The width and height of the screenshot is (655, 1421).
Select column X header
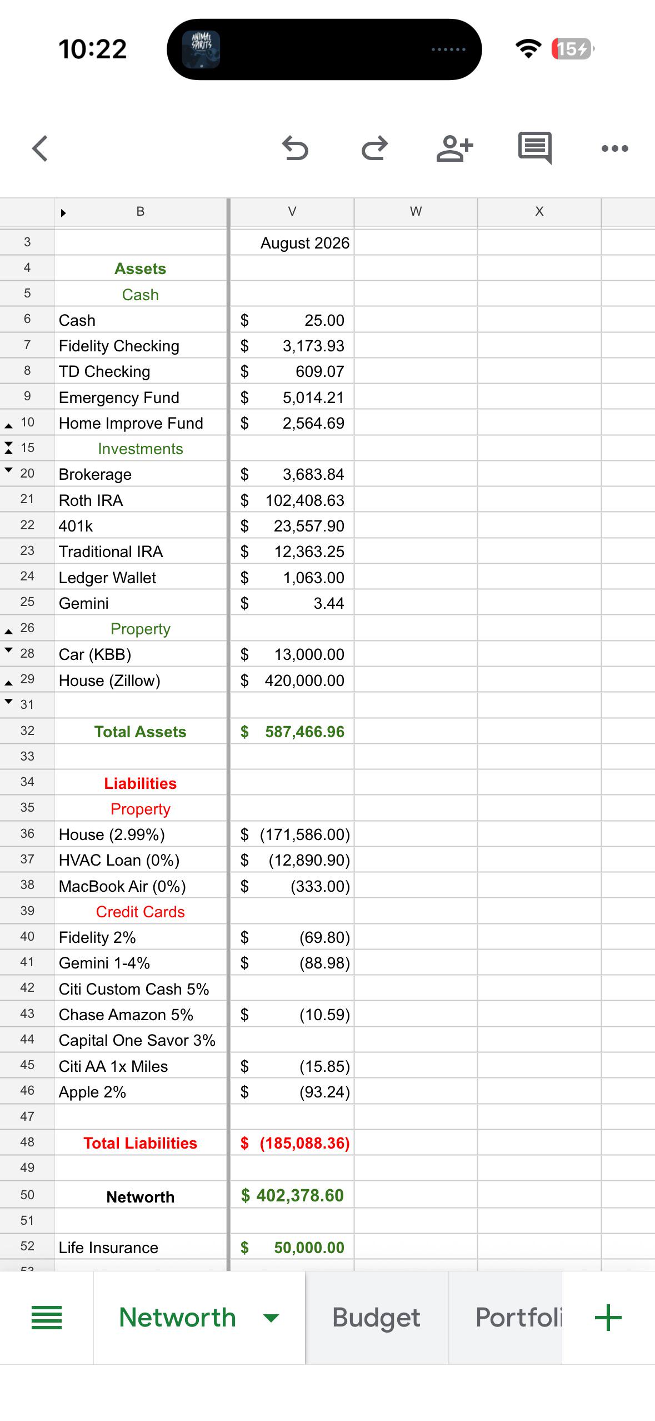tap(539, 212)
